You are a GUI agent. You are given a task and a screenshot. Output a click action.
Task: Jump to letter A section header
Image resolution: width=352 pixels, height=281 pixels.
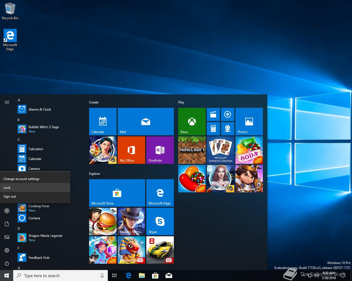(x=19, y=100)
